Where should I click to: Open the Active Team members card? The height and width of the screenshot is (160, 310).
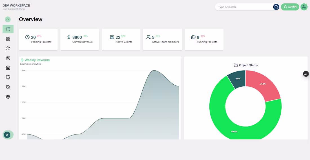(163, 39)
